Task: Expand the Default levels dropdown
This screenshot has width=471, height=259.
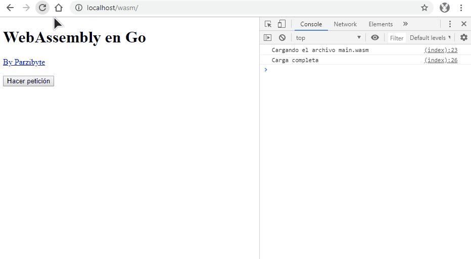Action: pyautogui.click(x=430, y=37)
